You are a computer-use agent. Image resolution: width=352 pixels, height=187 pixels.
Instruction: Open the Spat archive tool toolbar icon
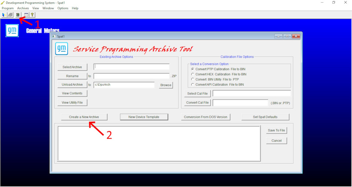pos(18,15)
